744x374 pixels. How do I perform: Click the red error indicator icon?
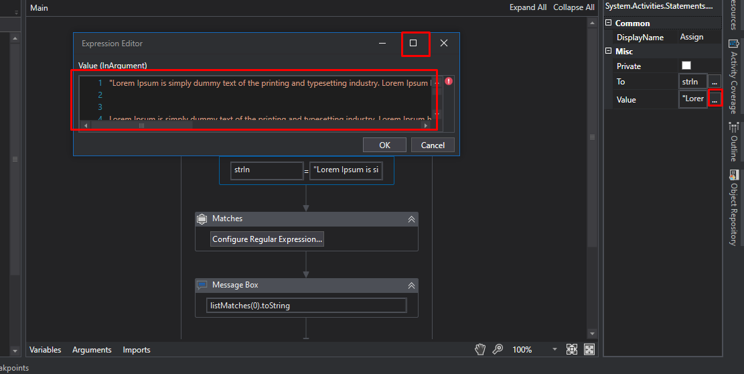449,81
